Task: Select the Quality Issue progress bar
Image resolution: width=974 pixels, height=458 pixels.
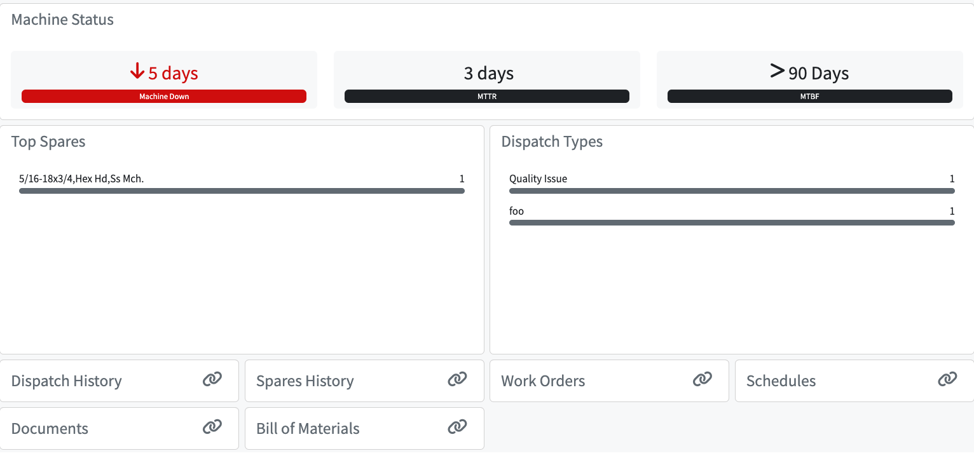Action: (x=732, y=191)
